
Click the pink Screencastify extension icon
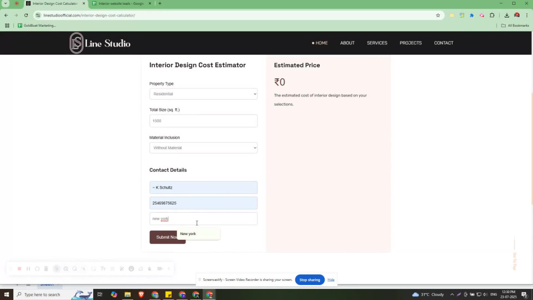pyautogui.click(x=482, y=15)
